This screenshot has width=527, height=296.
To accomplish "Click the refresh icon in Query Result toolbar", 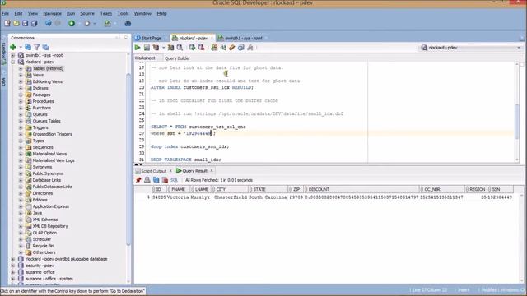I will point(156,180).
